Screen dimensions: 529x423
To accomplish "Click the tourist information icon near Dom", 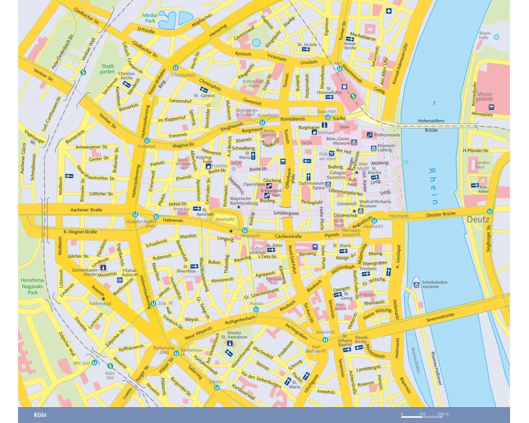I will pyautogui.click(x=324, y=125).
